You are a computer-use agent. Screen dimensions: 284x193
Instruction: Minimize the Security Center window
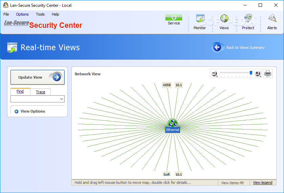click(x=245, y=5)
